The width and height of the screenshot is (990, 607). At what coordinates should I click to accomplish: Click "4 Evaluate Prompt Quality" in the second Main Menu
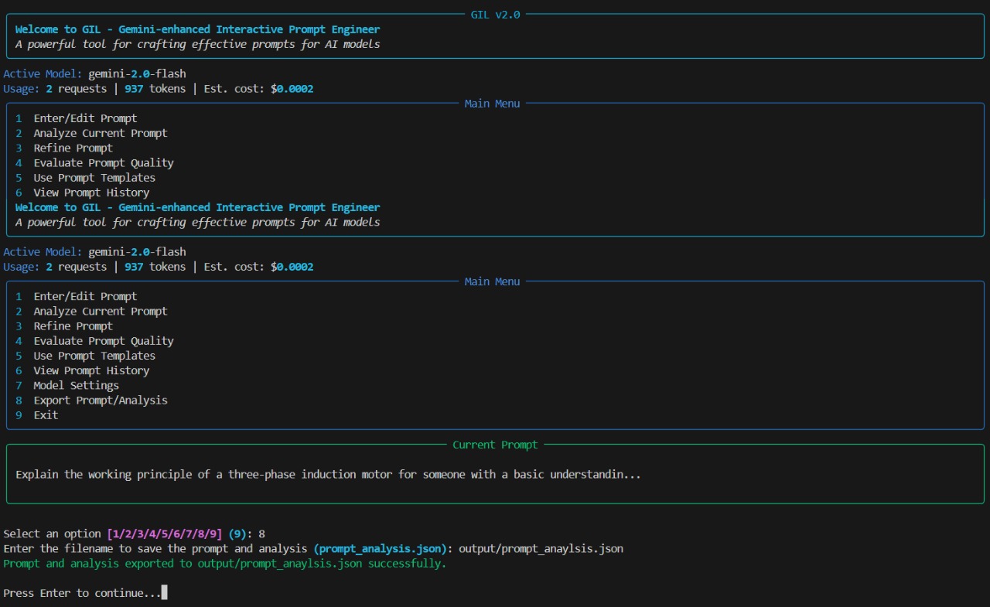94,340
